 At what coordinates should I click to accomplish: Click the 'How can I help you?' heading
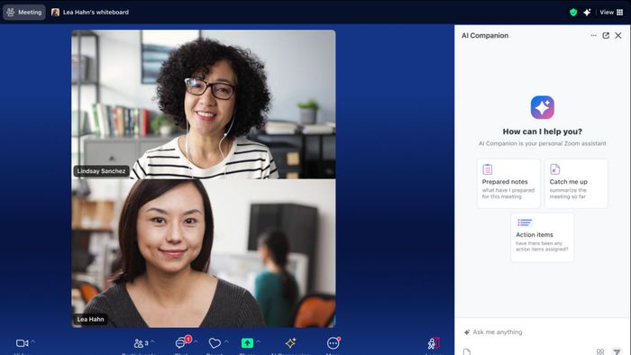(542, 132)
